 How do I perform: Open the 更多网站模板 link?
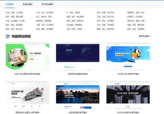coord(144,36)
